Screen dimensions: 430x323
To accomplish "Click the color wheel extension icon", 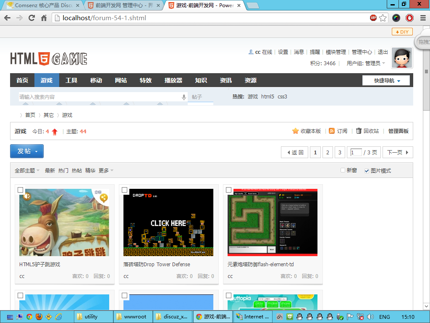I will pyautogui.click(x=396, y=18).
